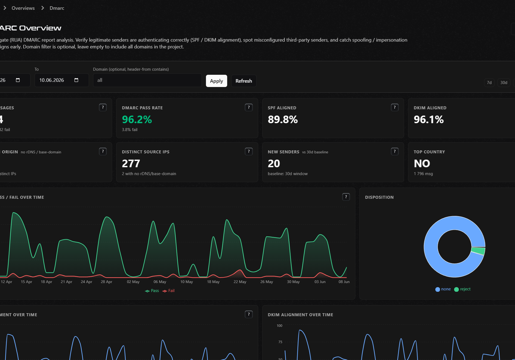Click the 277 distinct source IPs value

(x=131, y=164)
